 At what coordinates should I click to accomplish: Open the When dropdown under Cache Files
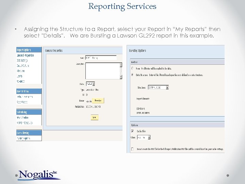[x=144, y=137]
